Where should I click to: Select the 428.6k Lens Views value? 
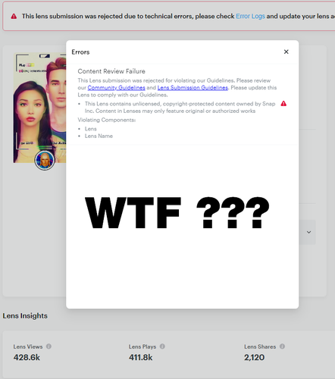tap(27, 358)
